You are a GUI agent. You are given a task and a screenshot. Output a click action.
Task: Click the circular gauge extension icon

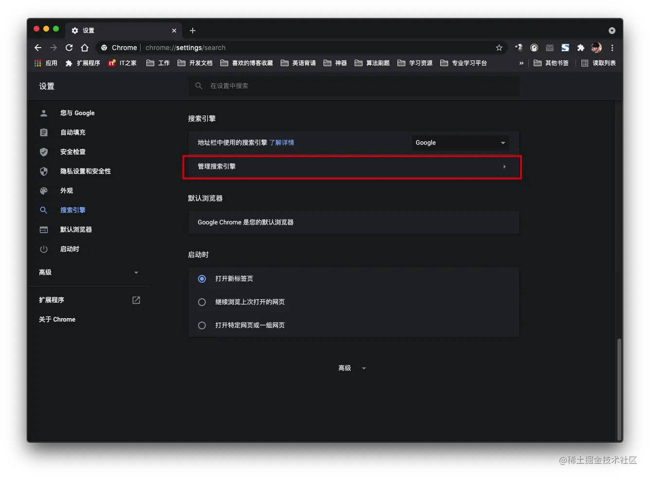point(534,48)
